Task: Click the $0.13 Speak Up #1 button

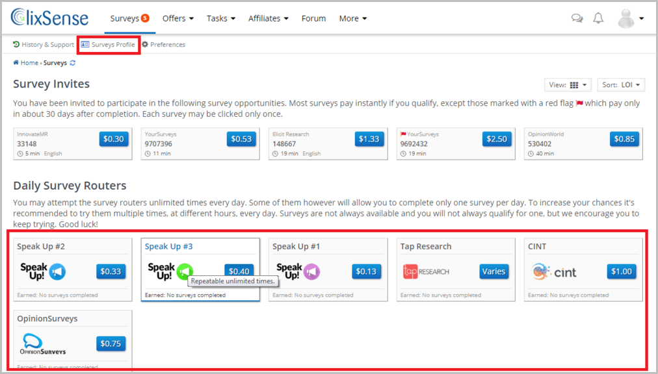Action: click(x=366, y=271)
